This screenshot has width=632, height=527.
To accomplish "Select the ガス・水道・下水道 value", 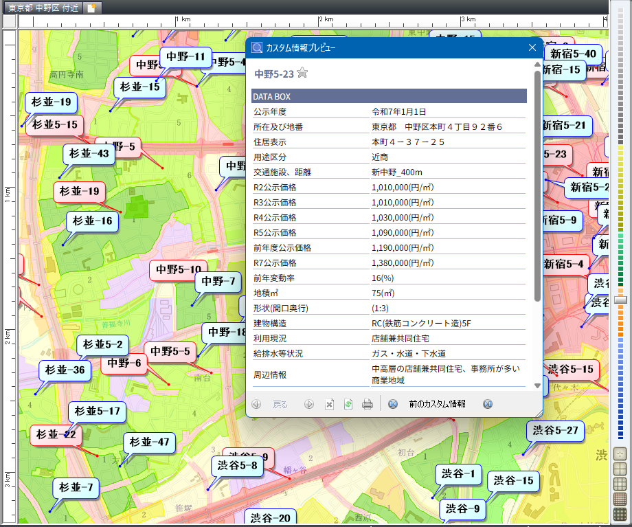I will (409, 354).
